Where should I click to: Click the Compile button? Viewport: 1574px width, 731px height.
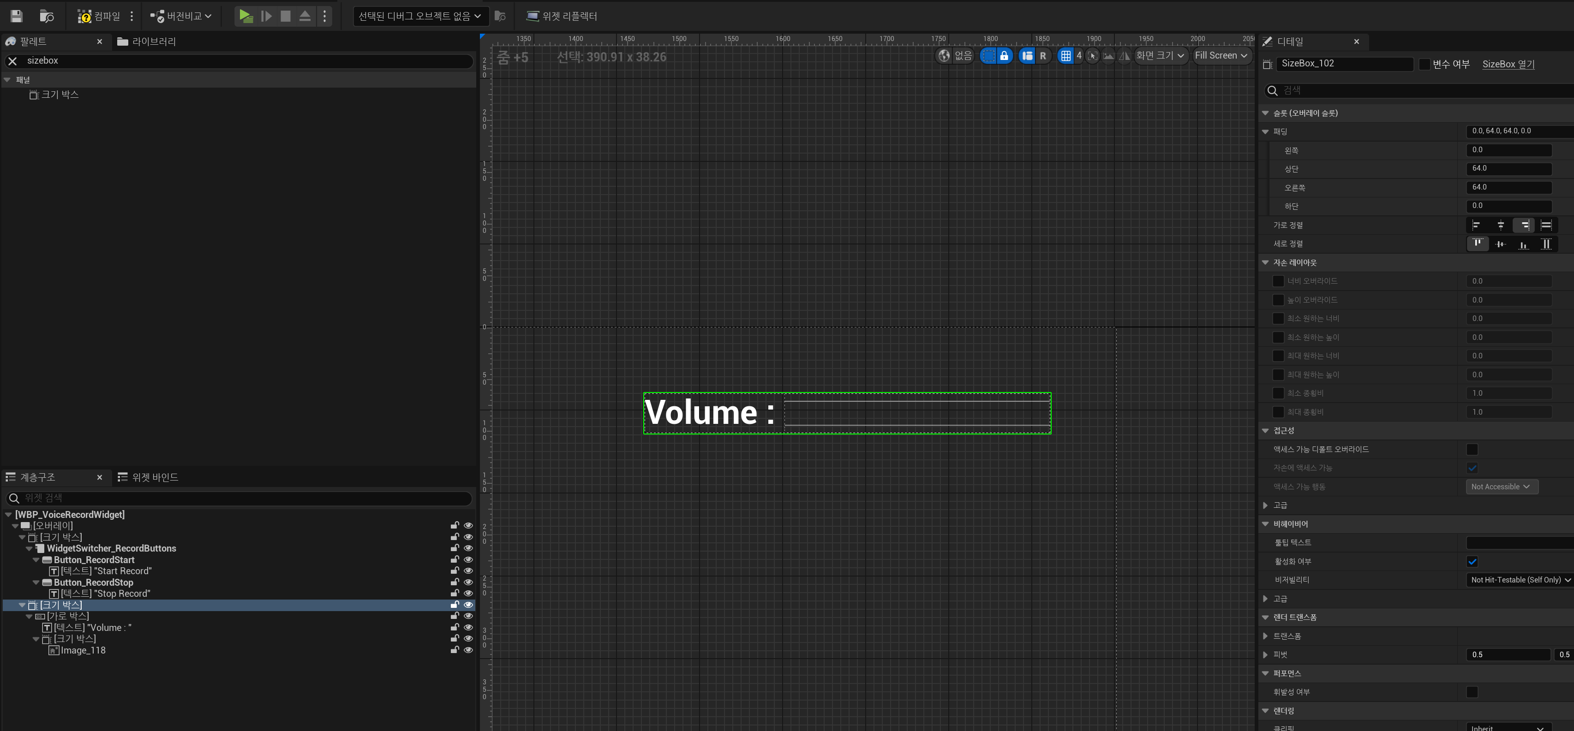(99, 16)
